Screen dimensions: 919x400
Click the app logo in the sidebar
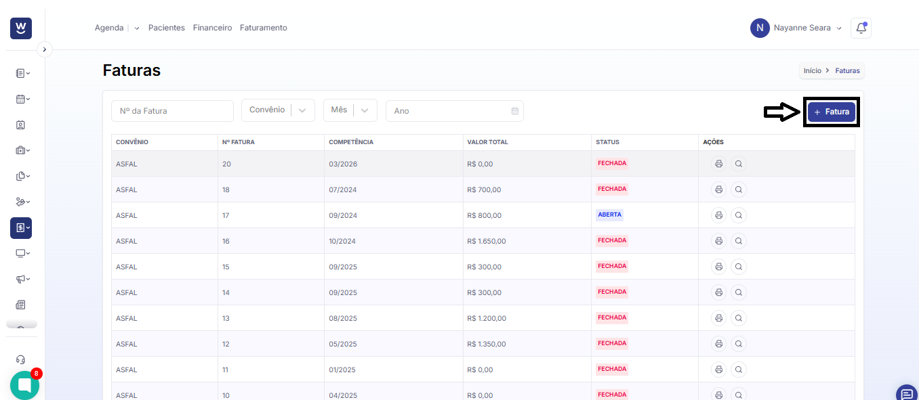click(21, 28)
